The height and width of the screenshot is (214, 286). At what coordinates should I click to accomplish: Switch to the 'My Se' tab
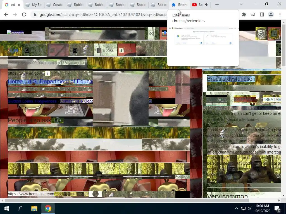pos(34,5)
